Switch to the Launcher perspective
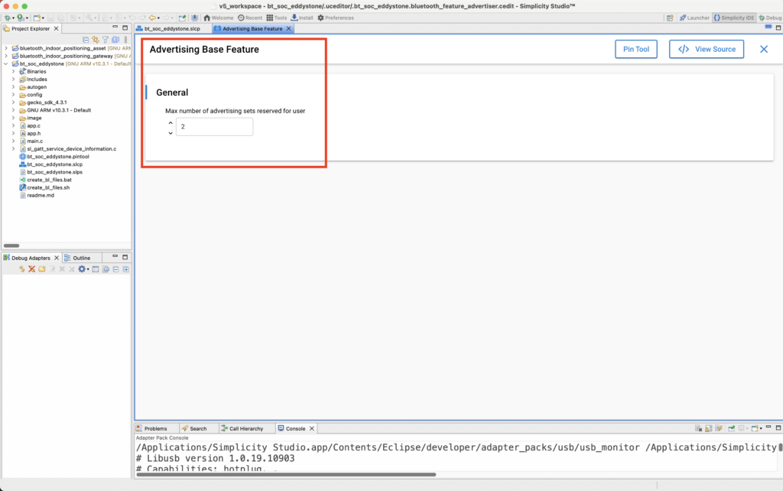783x491 pixels. point(694,18)
